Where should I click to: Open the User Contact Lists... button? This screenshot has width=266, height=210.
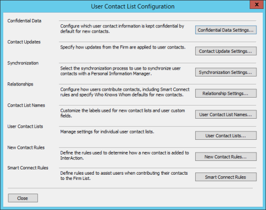point(226,136)
